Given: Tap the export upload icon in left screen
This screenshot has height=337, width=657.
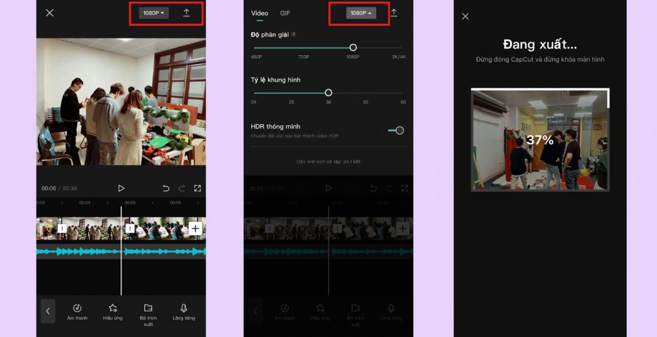Looking at the screenshot, I should pyautogui.click(x=187, y=13).
